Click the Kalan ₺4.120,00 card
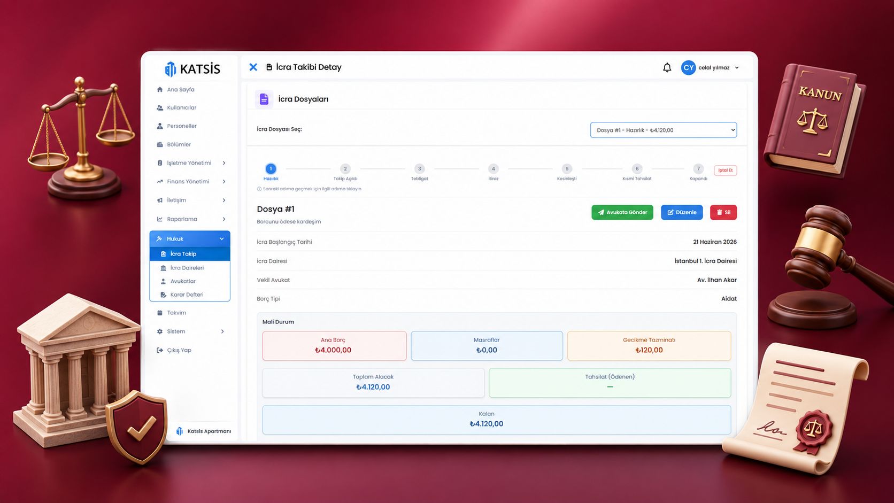 click(x=497, y=420)
